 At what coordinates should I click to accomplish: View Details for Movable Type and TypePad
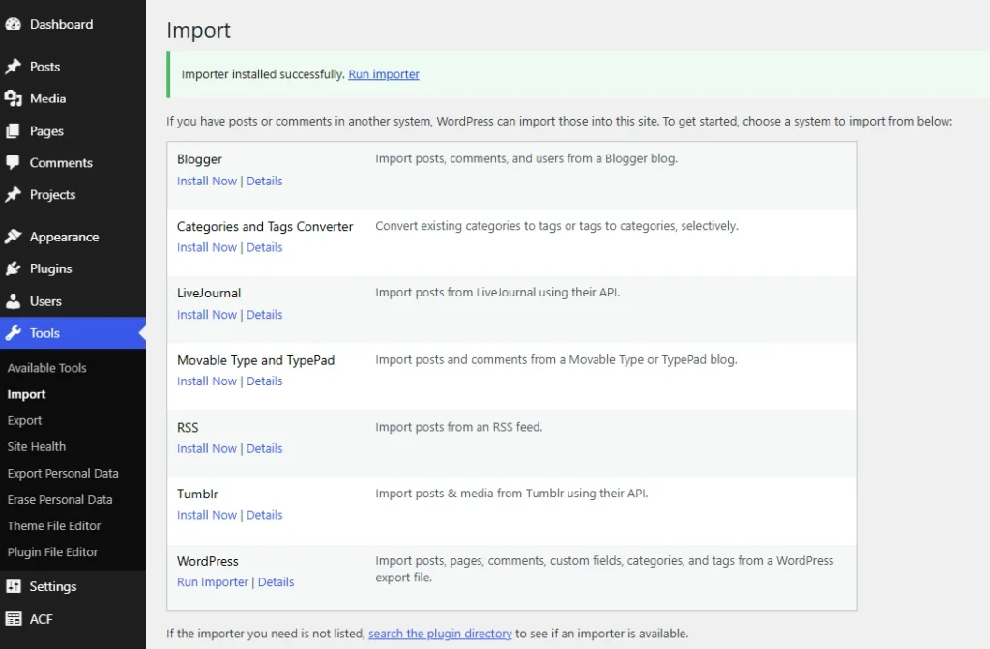coord(265,381)
